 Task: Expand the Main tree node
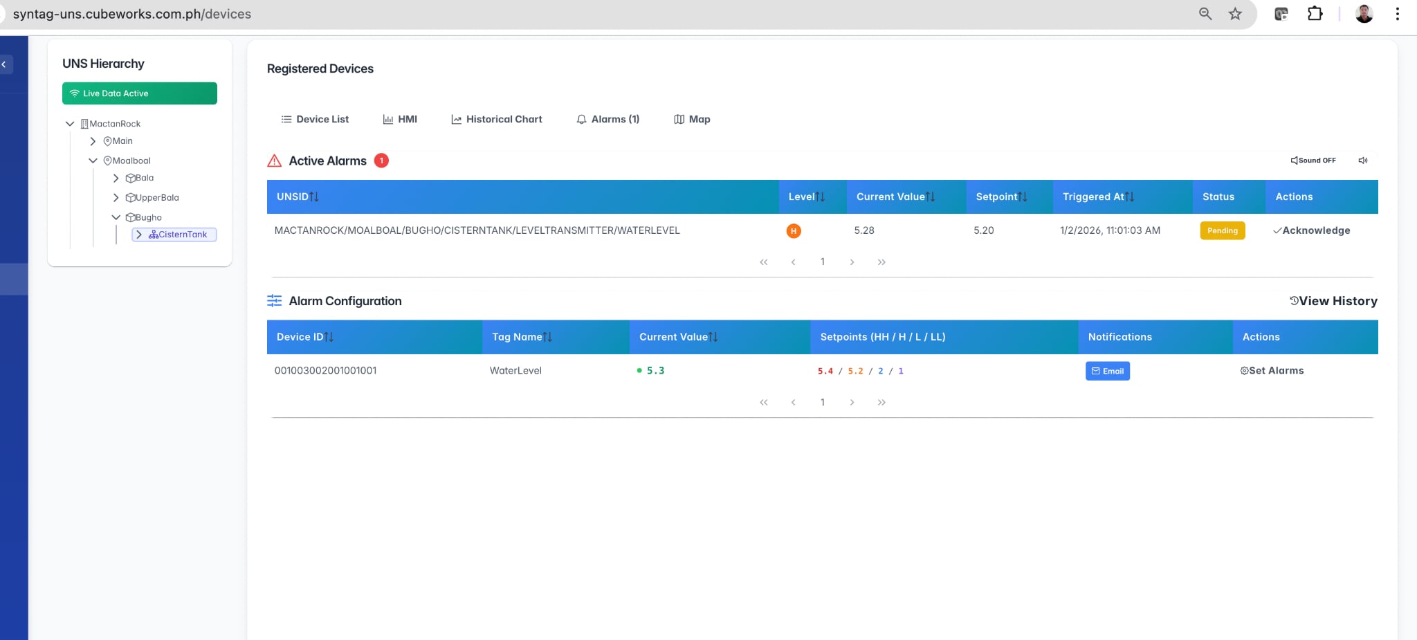click(x=93, y=141)
